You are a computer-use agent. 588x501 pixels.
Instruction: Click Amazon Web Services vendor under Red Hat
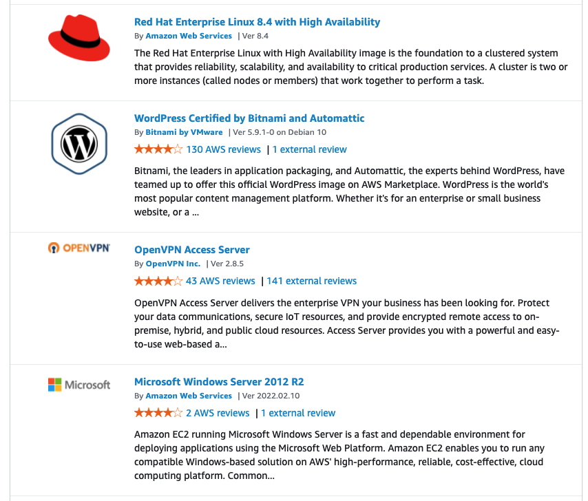pyautogui.click(x=189, y=36)
